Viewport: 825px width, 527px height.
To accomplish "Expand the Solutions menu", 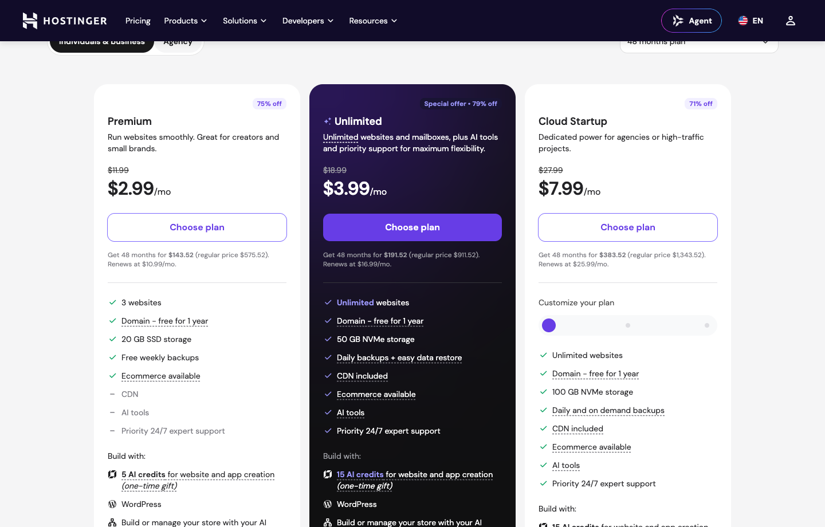I will point(245,21).
